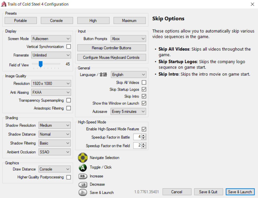
Task: Open the Screen Mode dropdown
Action: click(51, 39)
